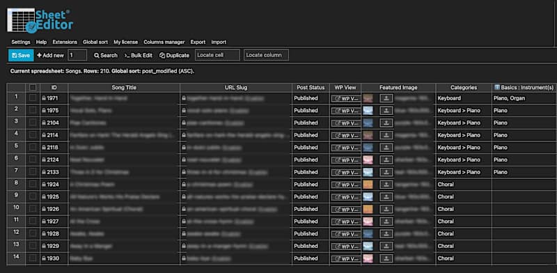Check the row checkbox for ID 2104
This screenshot has height=273, width=557.
coord(33,123)
